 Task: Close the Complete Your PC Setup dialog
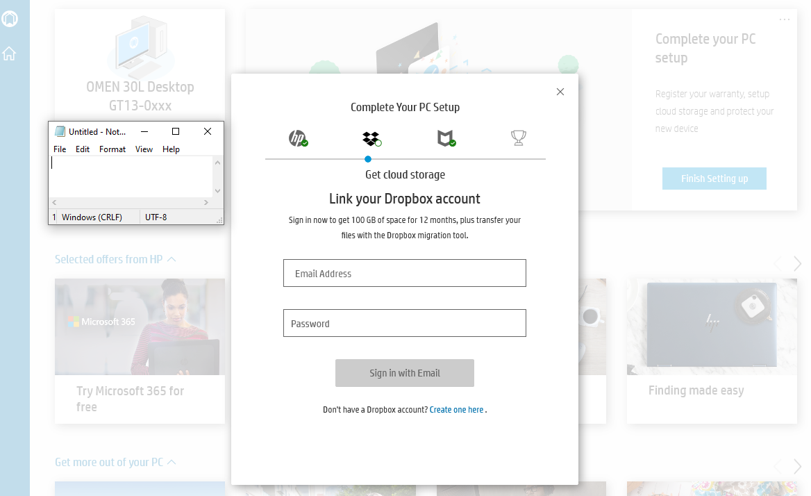click(x=560, y=92)
